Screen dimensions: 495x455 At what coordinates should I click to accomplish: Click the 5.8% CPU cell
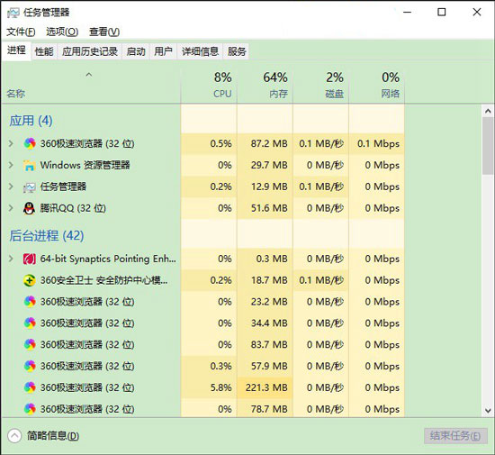209,387
